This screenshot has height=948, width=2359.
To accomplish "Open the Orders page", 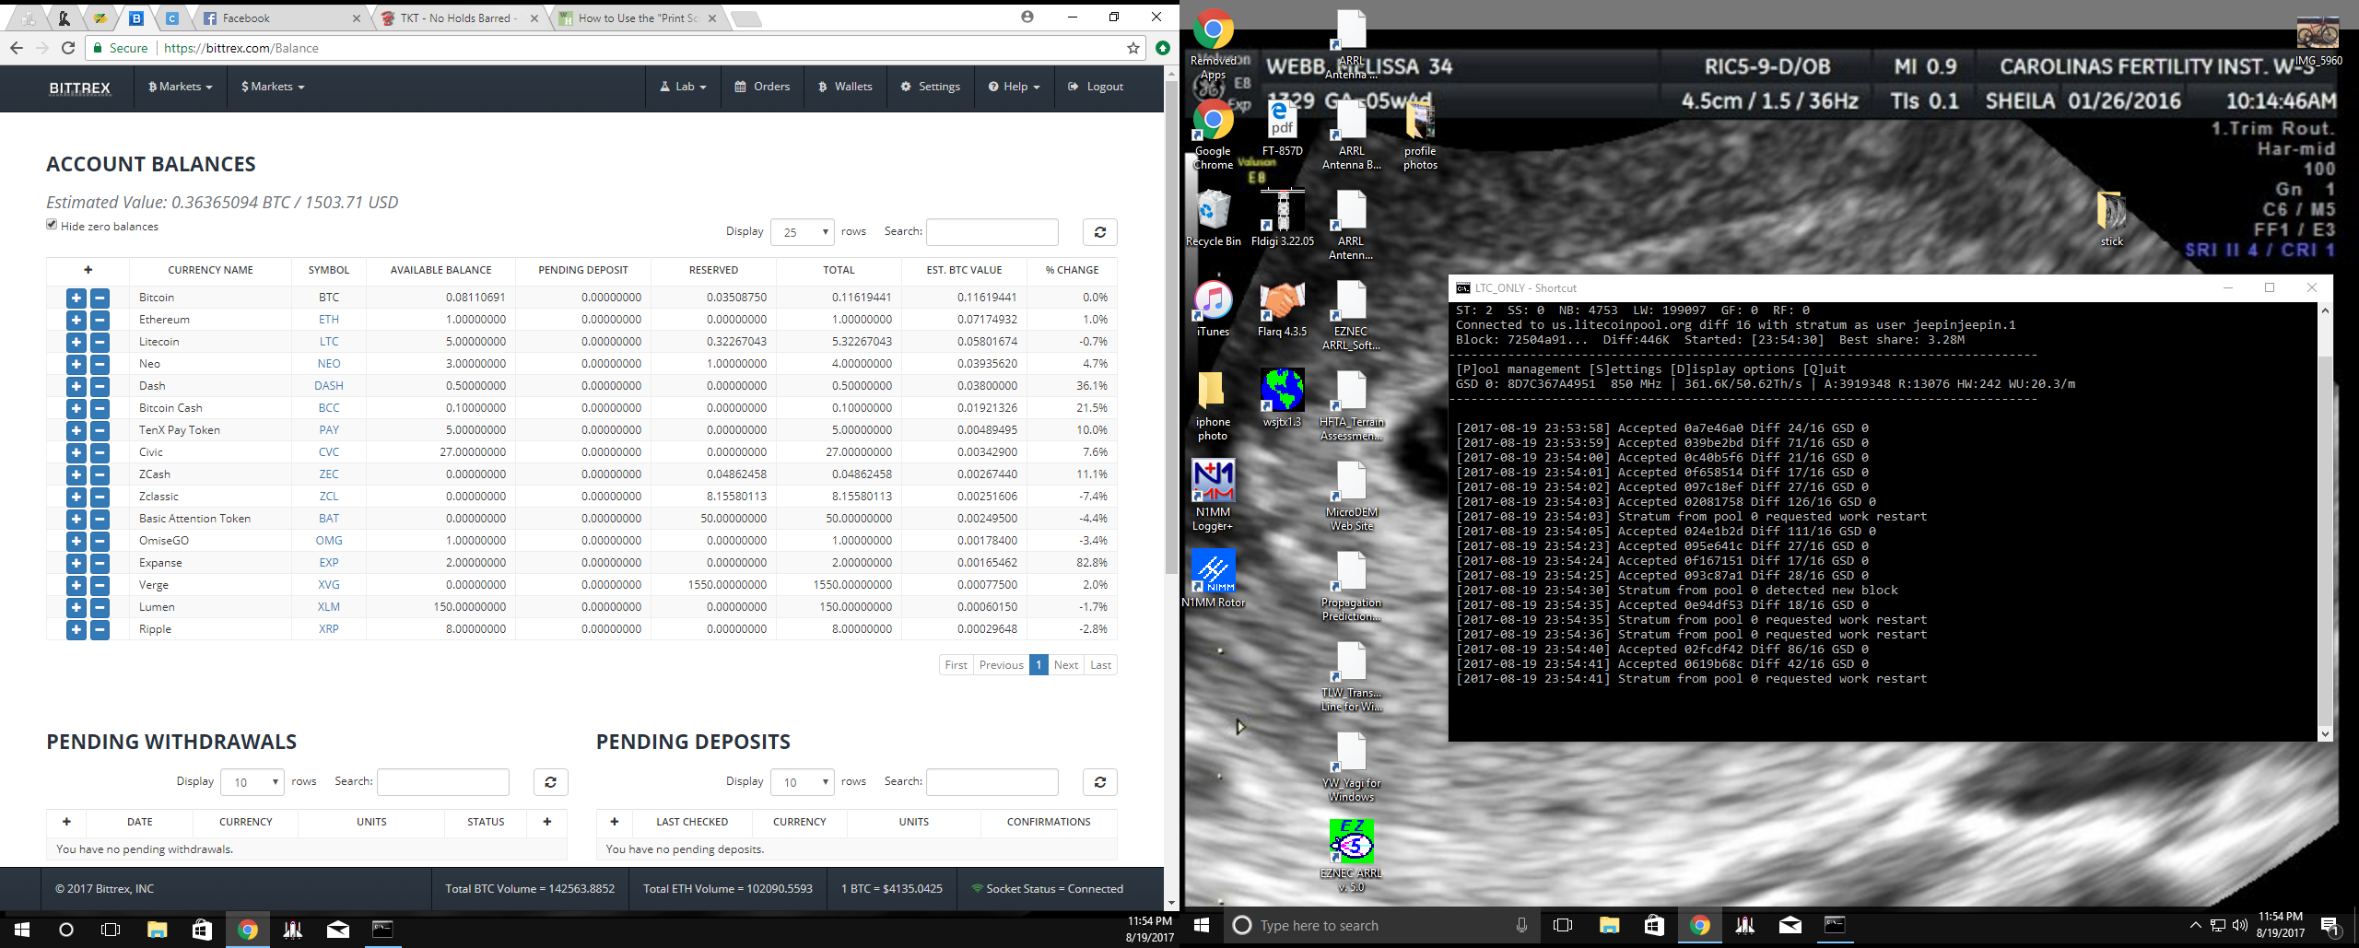I will pyautogui.click(x=762, y=87).
